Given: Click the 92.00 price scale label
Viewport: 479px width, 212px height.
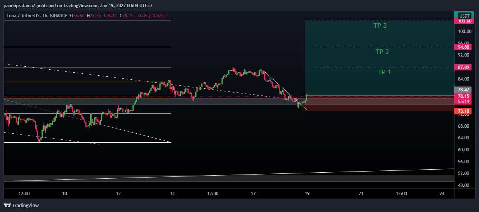Looking at the screenshot, I should click(x=464, y=55).
